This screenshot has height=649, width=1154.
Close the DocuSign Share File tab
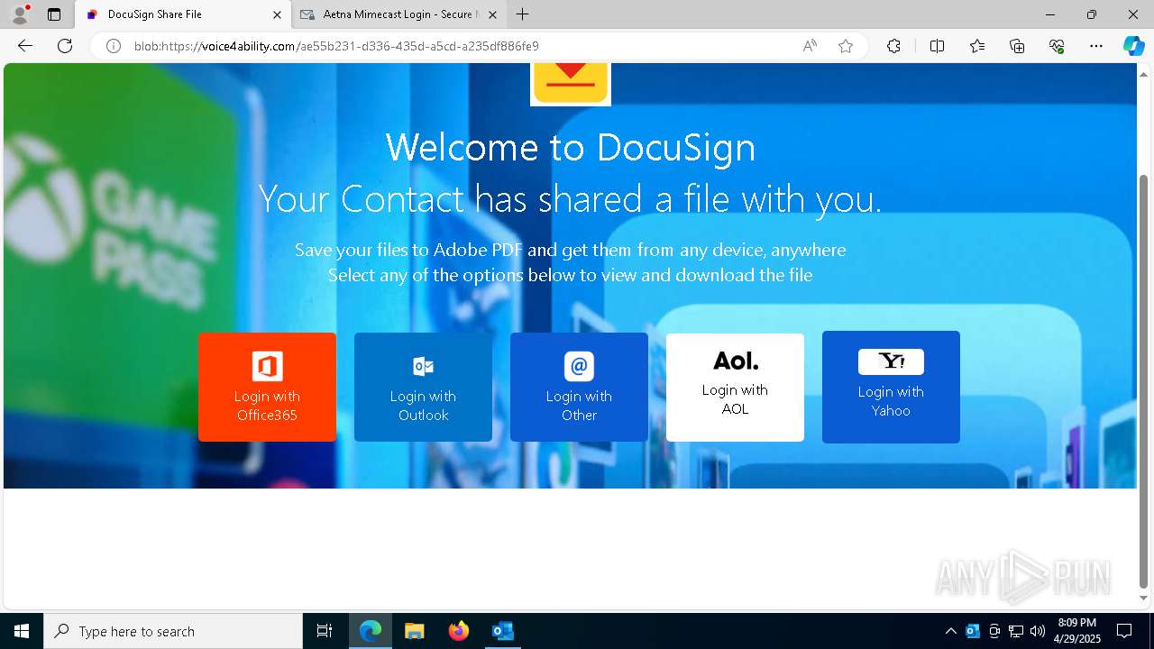(277, 14)
